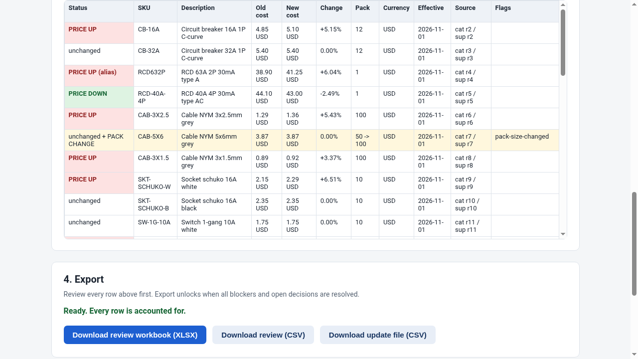Click the pack-size-changed flag
Image resolution: width=638 pixels, height=359 pixels.
coord(522,137)
